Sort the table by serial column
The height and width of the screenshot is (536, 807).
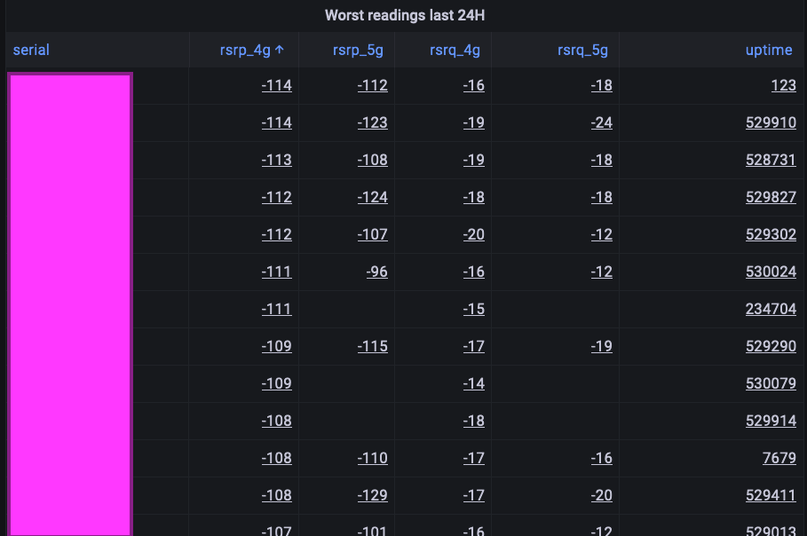pyautogui.click(x=31, y=50)
